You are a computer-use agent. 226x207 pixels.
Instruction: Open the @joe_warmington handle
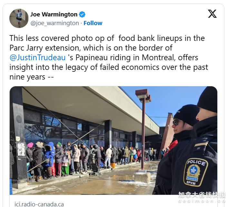pos(54,23)
